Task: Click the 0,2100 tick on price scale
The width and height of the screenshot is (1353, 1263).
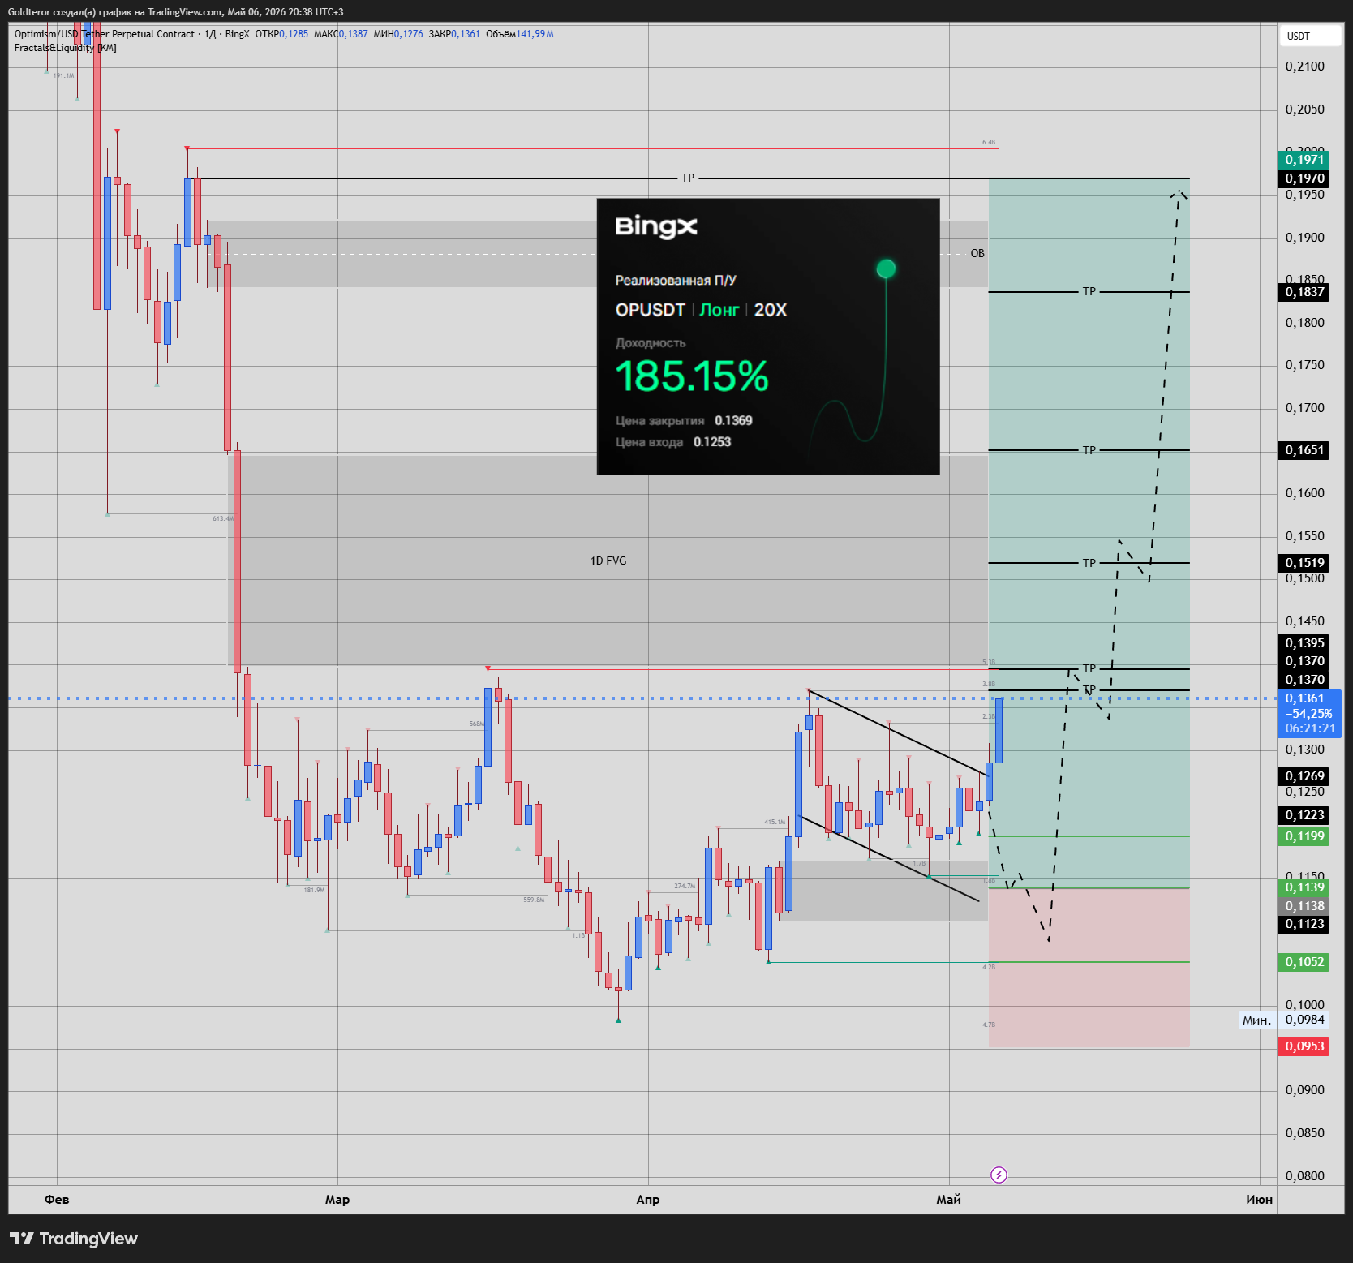Action: pos(1304,67)
